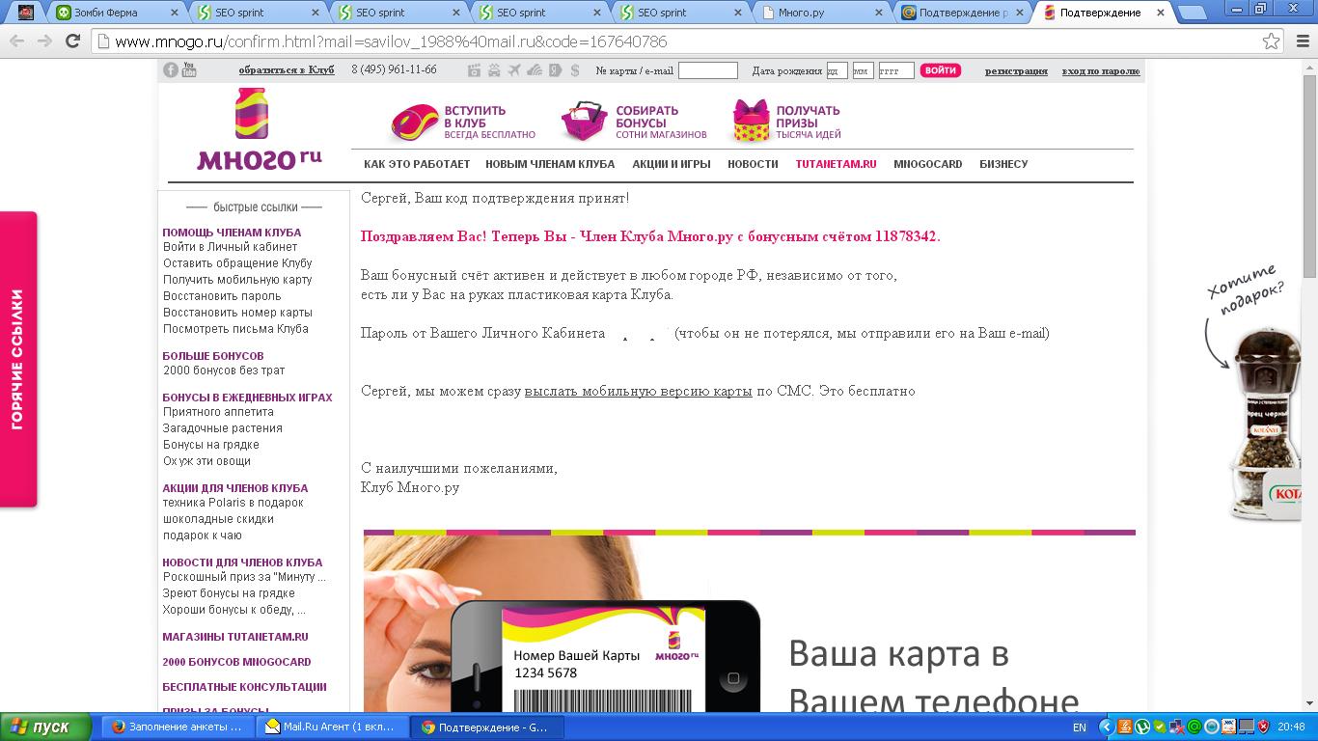The height and width of the screenshot is (741, 1318).
Task: Open the 'Новым членам клуба' menu item
Action: (x=550, y=164)
